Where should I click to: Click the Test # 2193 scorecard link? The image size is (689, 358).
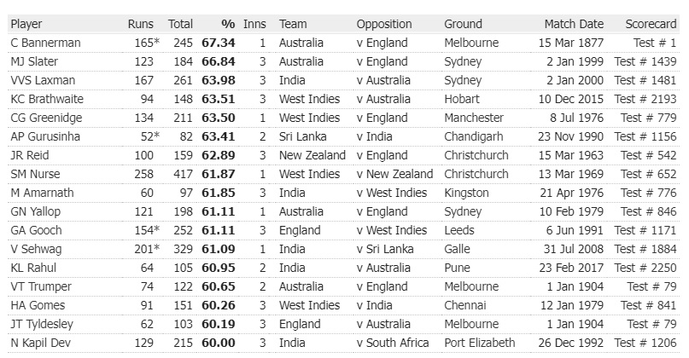(645, 99)
